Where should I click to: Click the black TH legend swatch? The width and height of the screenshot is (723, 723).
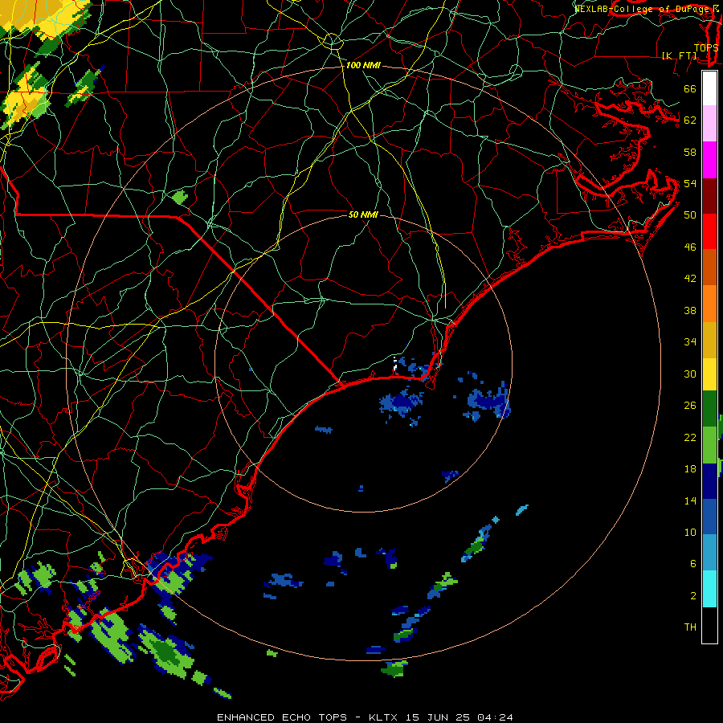pos(709,625)
